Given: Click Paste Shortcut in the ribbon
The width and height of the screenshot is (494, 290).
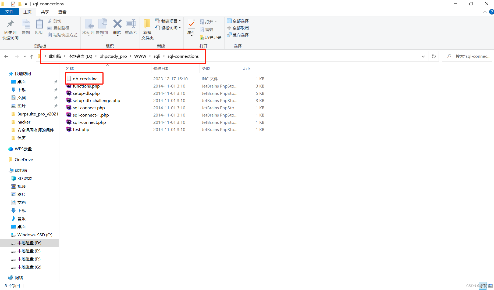Looking at the screenshot, I should [62, 35].
